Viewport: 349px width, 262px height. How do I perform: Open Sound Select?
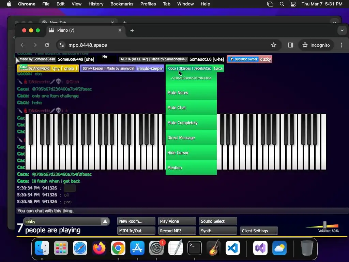(x=218, y=221)
